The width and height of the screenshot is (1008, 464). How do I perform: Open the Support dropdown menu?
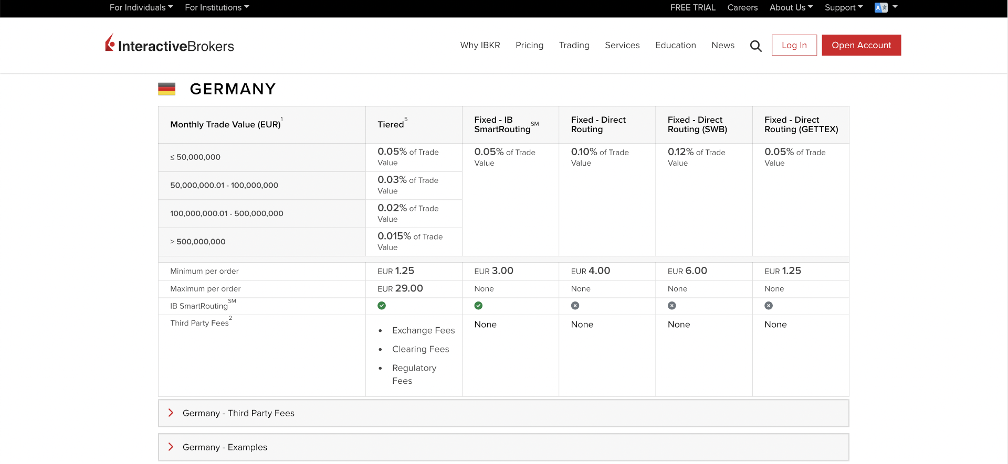click(843, 7)
